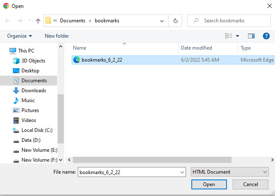Image resolution: width=275 pixels, height=196 pixels.
Task: Click the 6/2/2022 5:45 AM date cell
Action: (x=200, y=60)
